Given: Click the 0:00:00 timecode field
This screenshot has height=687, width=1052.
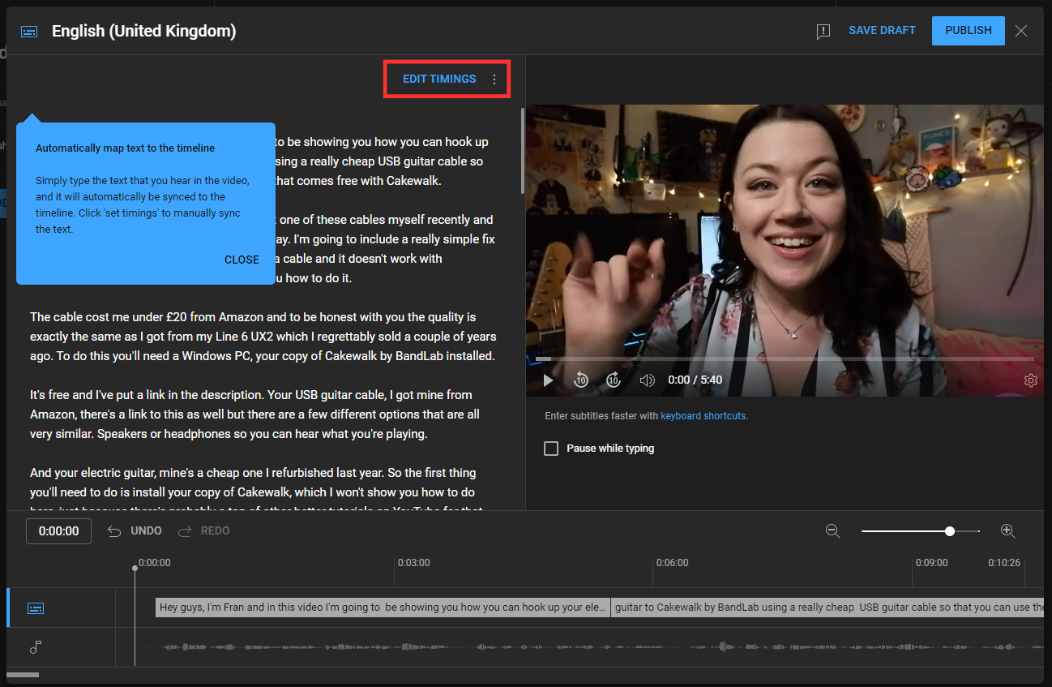Looking at the screenshot, I should coord(59,531).
